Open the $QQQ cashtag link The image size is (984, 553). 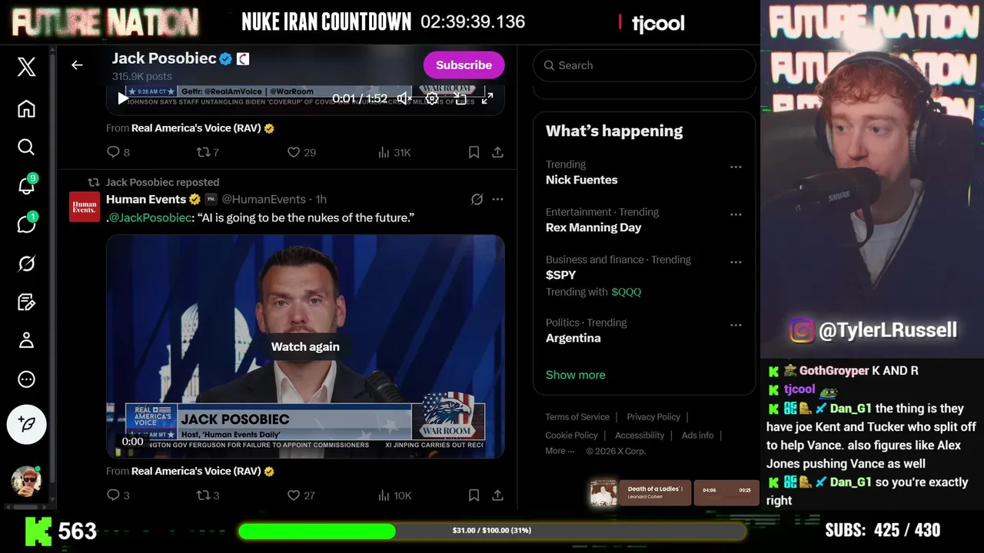[626, 292]
